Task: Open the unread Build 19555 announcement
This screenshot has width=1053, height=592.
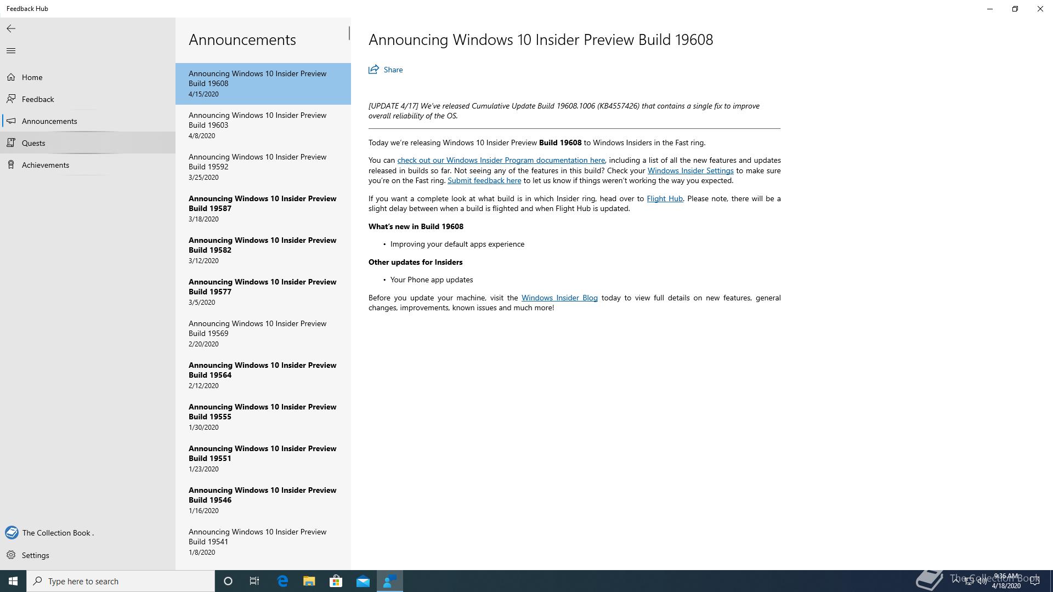Action: coord(263,417)
